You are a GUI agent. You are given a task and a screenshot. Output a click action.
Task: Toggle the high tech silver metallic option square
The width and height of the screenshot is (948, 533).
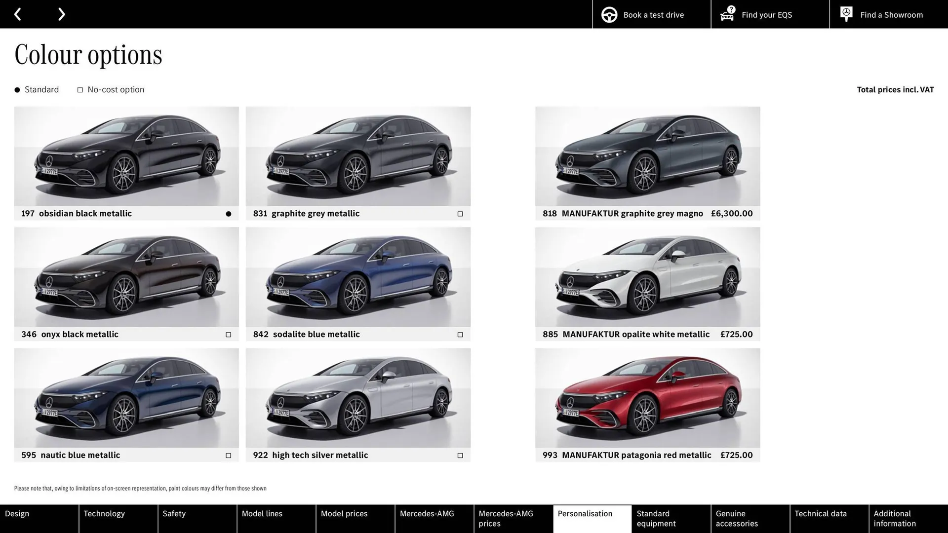460,455
